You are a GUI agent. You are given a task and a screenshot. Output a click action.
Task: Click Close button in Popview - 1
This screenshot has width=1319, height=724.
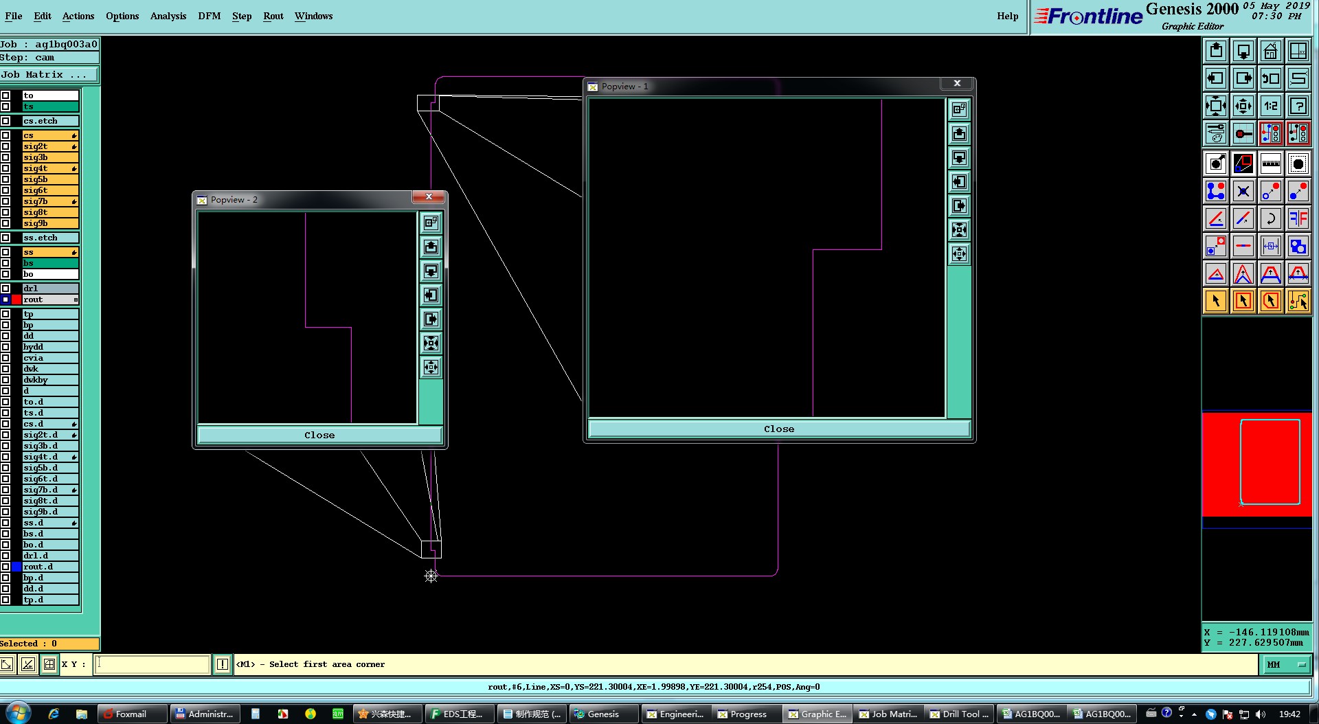(x=779, y=429)
